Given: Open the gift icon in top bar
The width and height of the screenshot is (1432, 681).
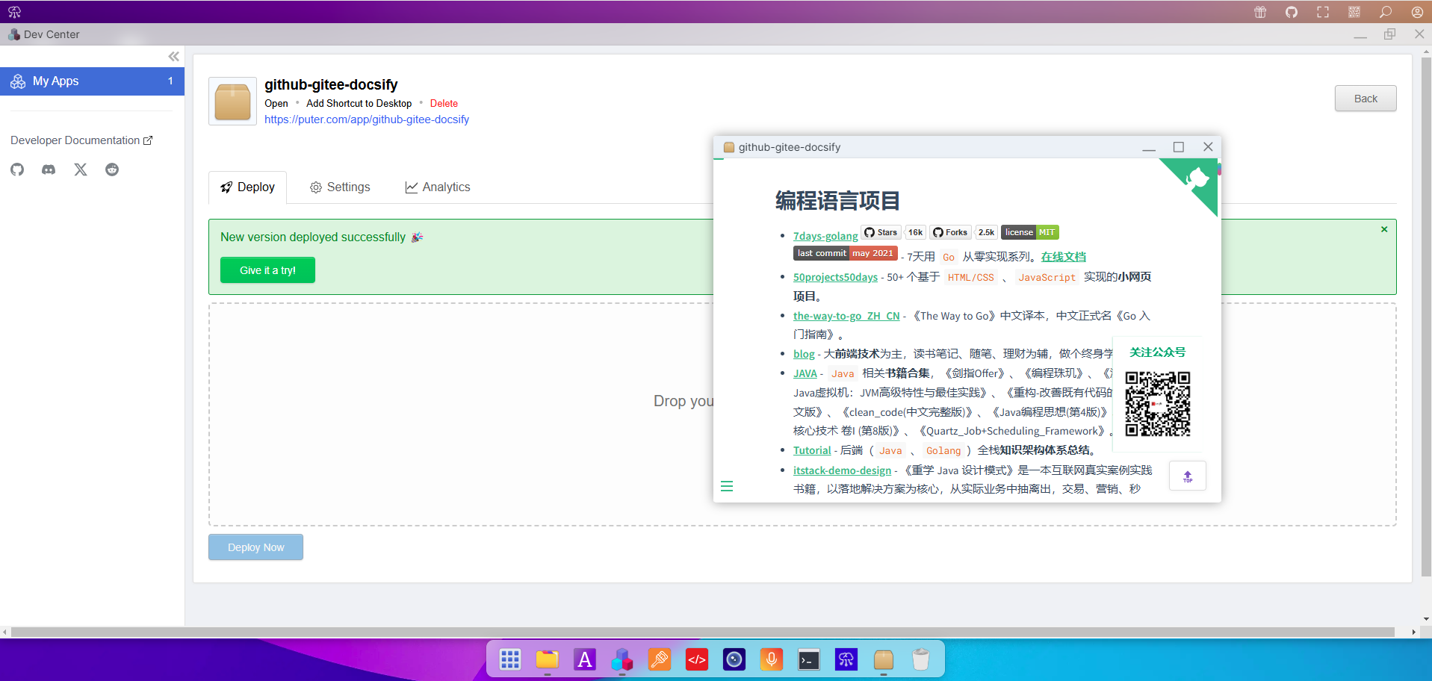Looking at the screenshot, I should 1260,12.
